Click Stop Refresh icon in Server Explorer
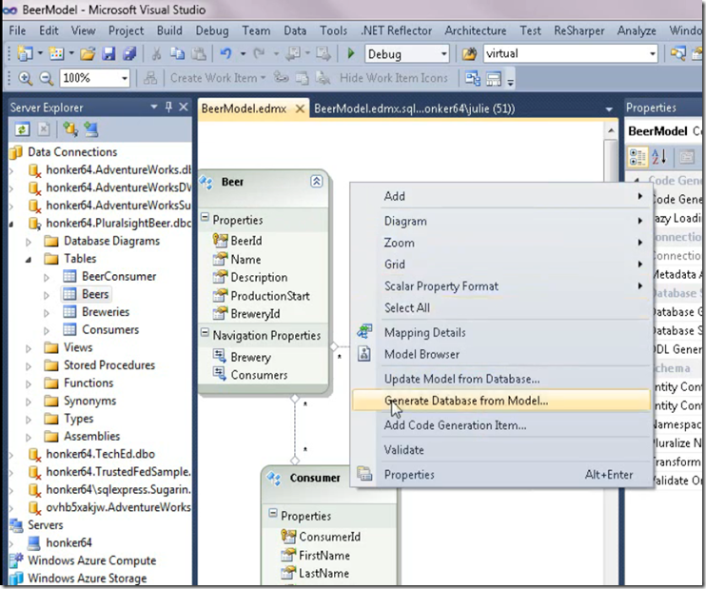706x589 pixels. coord(44,129)
